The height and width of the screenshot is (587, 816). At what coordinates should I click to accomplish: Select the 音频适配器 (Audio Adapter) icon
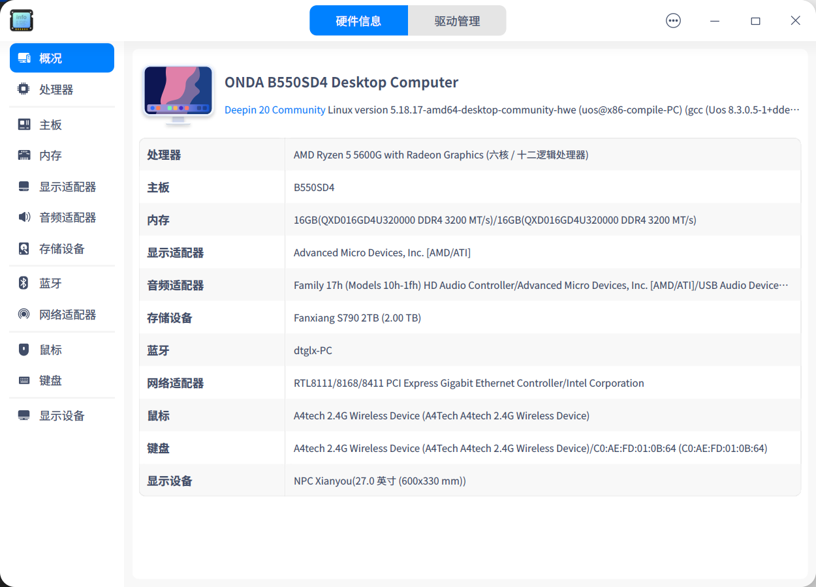22,217
